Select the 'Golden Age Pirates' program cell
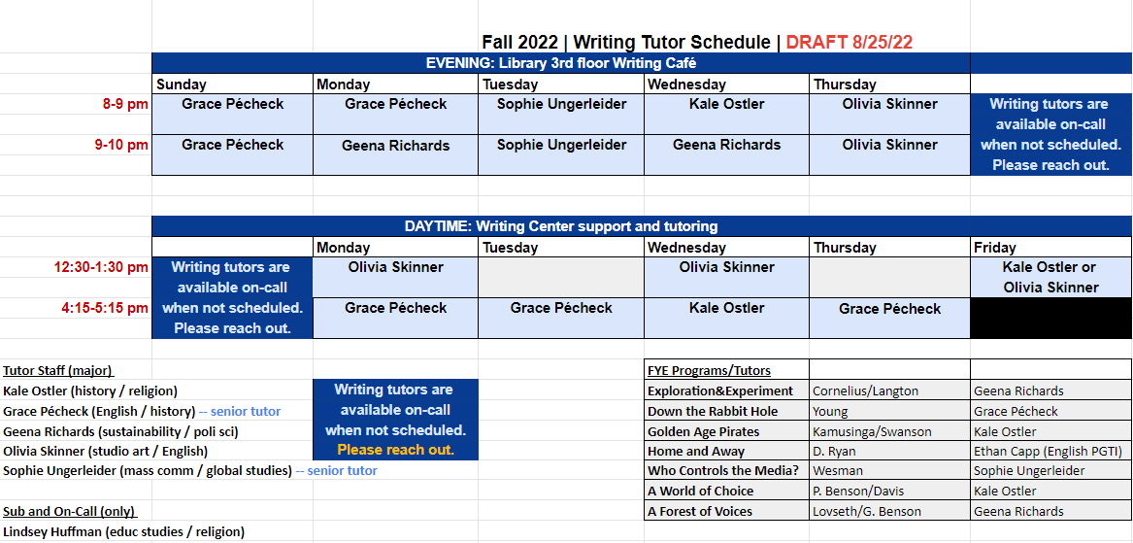This screenshot has height=543, width=1133. click(x=704, y=431)
